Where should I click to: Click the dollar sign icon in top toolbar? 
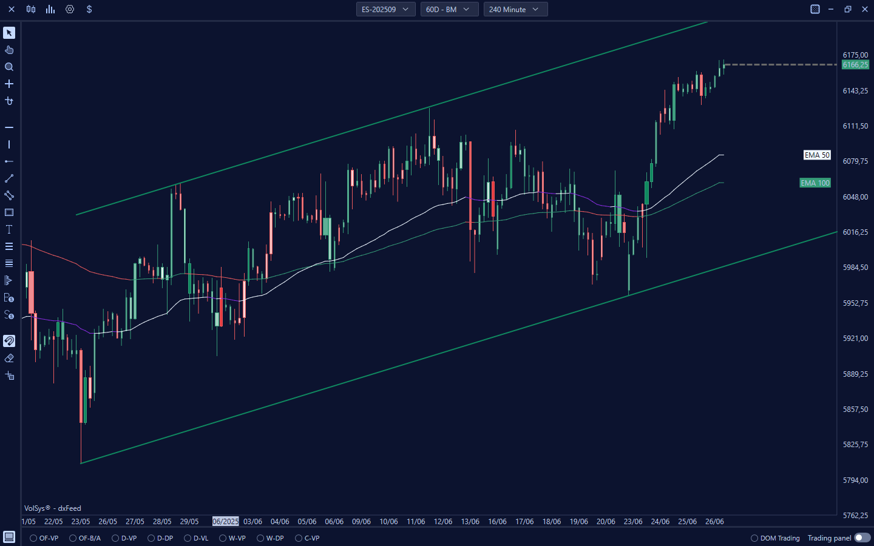[x=89, y=9]
